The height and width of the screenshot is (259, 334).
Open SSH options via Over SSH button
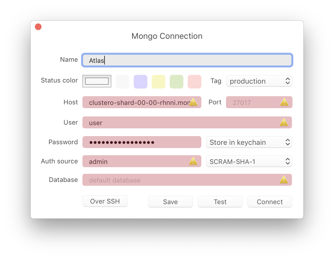pyautogui.click(x=105, y=201)
